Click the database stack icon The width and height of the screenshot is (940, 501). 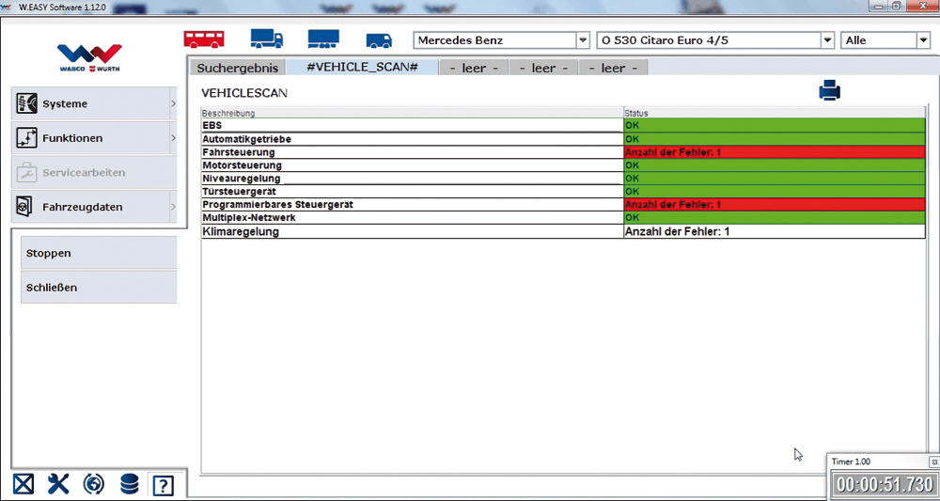pos(129,484)
